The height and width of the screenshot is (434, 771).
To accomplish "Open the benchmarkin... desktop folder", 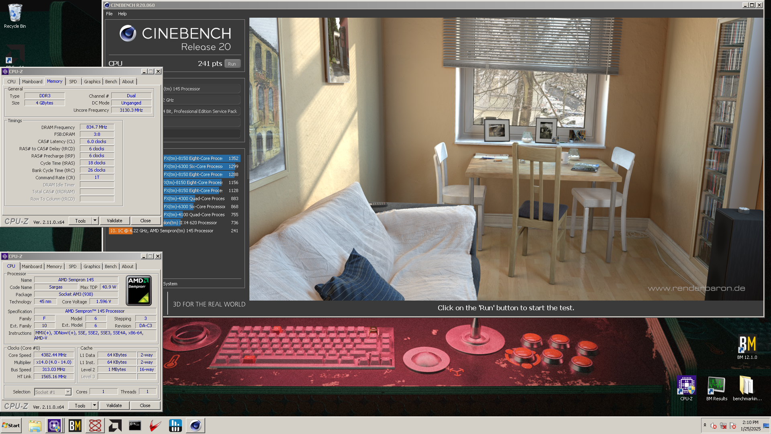I will coord(747,388).
